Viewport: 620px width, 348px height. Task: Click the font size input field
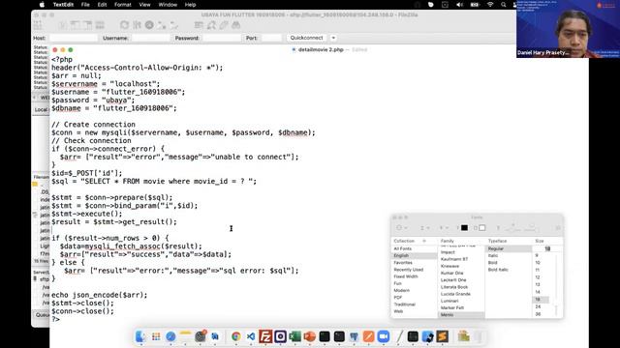pyautogui.click(x=547, y=248)
